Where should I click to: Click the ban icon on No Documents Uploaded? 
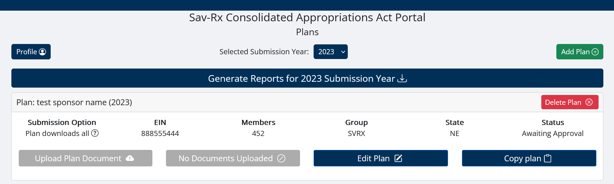pyautogui.click(x=281, y=158)
